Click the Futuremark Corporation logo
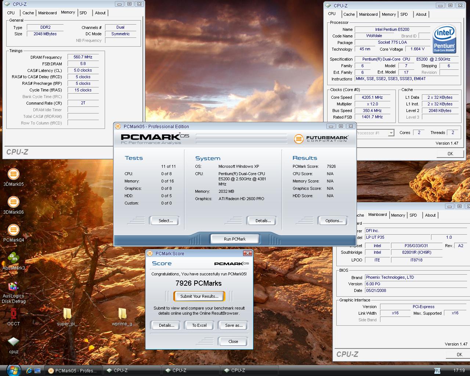Screen dimensions: 470x376 coord(321,139)
